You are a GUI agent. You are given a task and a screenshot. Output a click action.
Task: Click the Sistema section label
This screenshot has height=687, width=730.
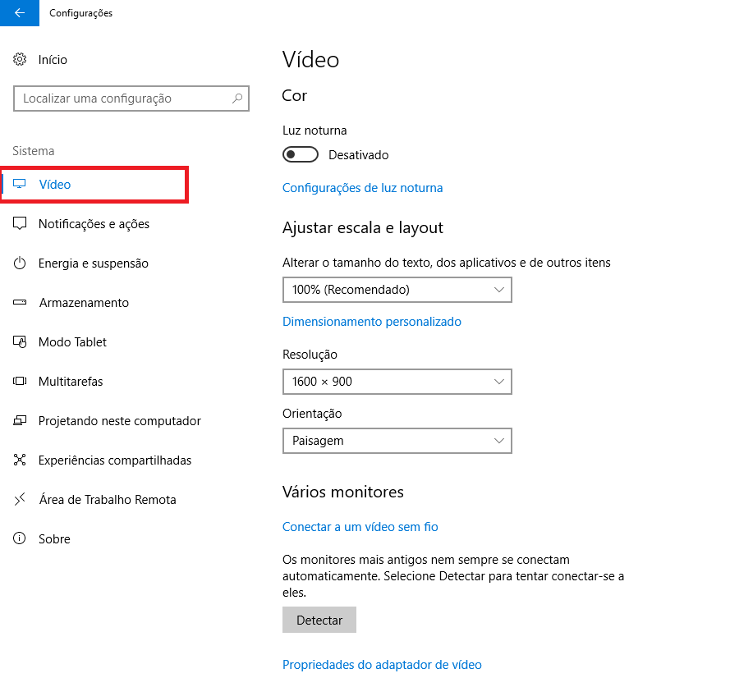33,151
